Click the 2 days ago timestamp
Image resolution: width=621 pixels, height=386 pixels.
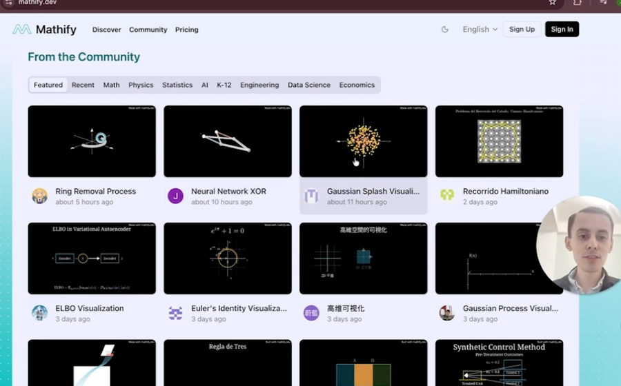tap(480, 202)
